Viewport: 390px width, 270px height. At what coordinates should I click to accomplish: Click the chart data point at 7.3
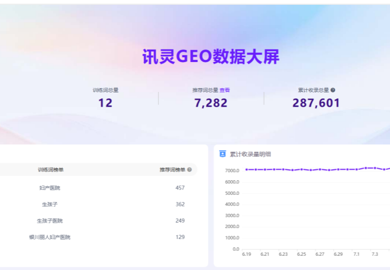(375, 168)
